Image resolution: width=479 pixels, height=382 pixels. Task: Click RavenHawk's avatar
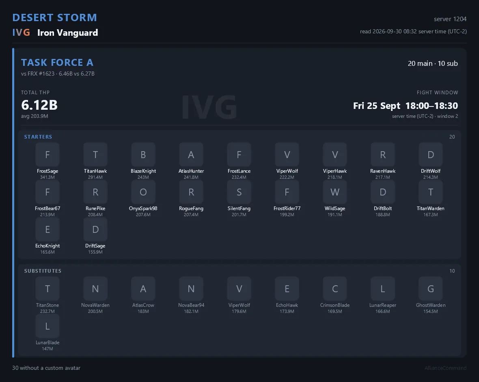[383, 154]
